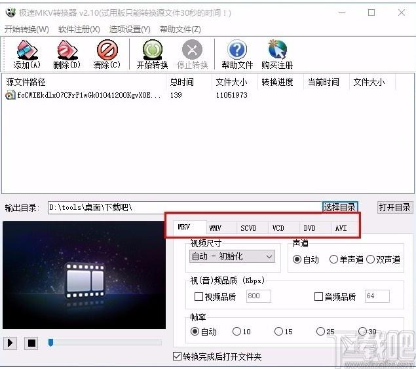Image resolution: width=416 pixels, height=369 pixels.
Task: Click the Clear (清除) list icon
Action: [x=107, y=50]
